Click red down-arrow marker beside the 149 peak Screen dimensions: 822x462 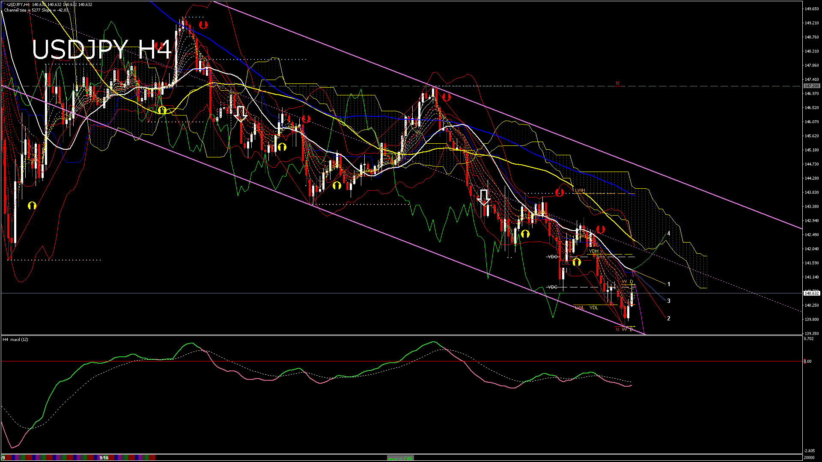click(x=203, y=25)
